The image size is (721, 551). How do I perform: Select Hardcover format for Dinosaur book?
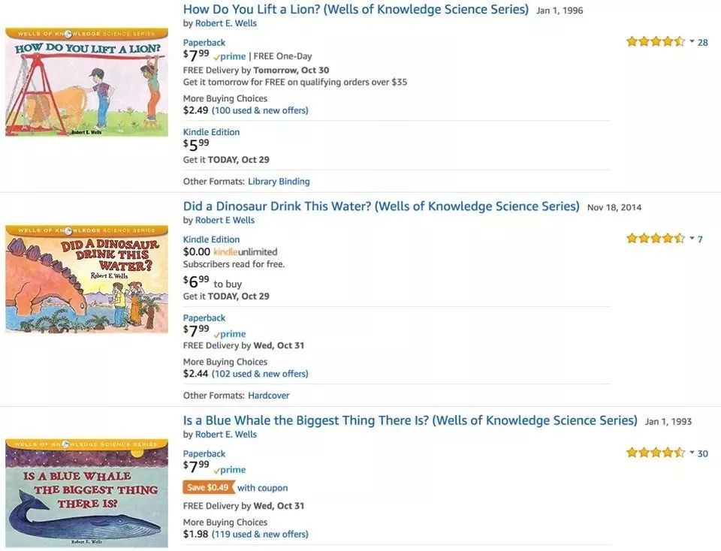[x=268, y=396]
